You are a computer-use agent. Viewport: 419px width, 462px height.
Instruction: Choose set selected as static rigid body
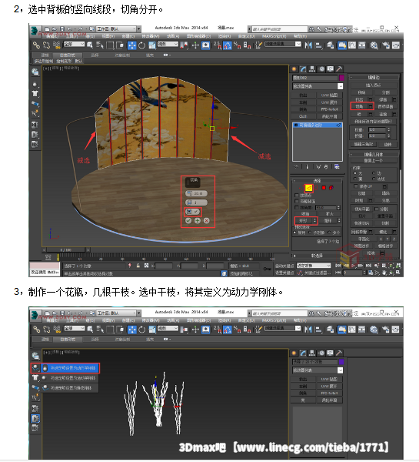(70, 388)
